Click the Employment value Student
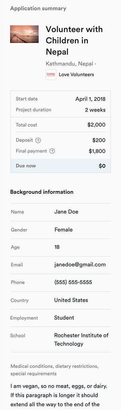This screenshot has height=410, width=121. pyautogui.click(x=64, y=318)
